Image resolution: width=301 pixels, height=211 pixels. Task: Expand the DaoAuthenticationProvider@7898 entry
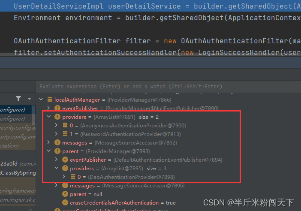click(64, 176)
